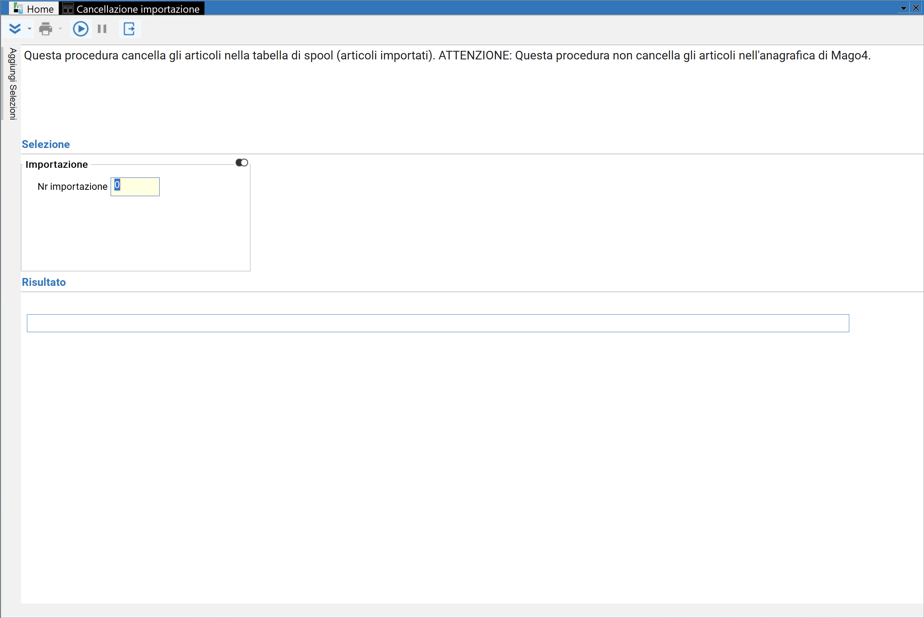Click the exit door icon in toolbar
This screenshot has height=618, width=924.
click(129, 29)
